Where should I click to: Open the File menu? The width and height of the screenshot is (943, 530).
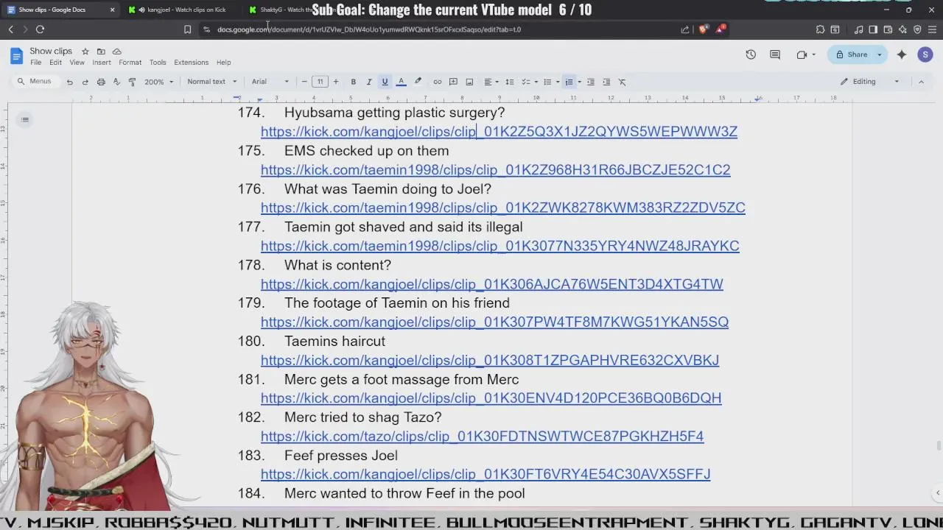[35, 63]
